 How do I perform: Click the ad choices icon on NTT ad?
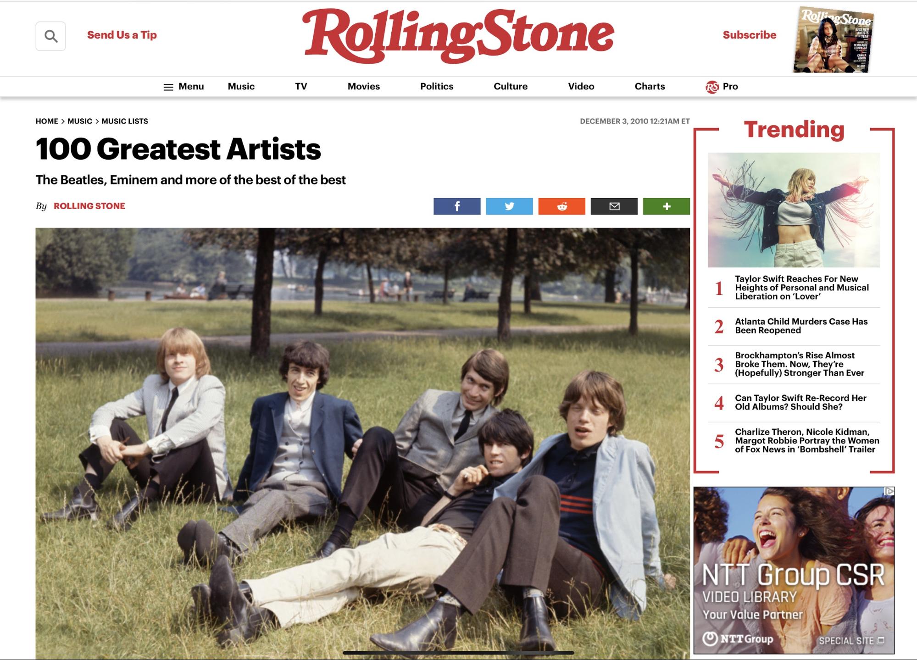point(889,491)
